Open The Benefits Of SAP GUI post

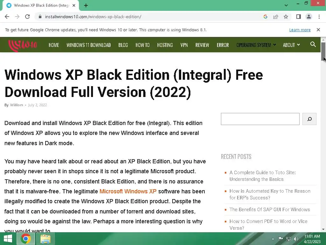click(270, 209)
